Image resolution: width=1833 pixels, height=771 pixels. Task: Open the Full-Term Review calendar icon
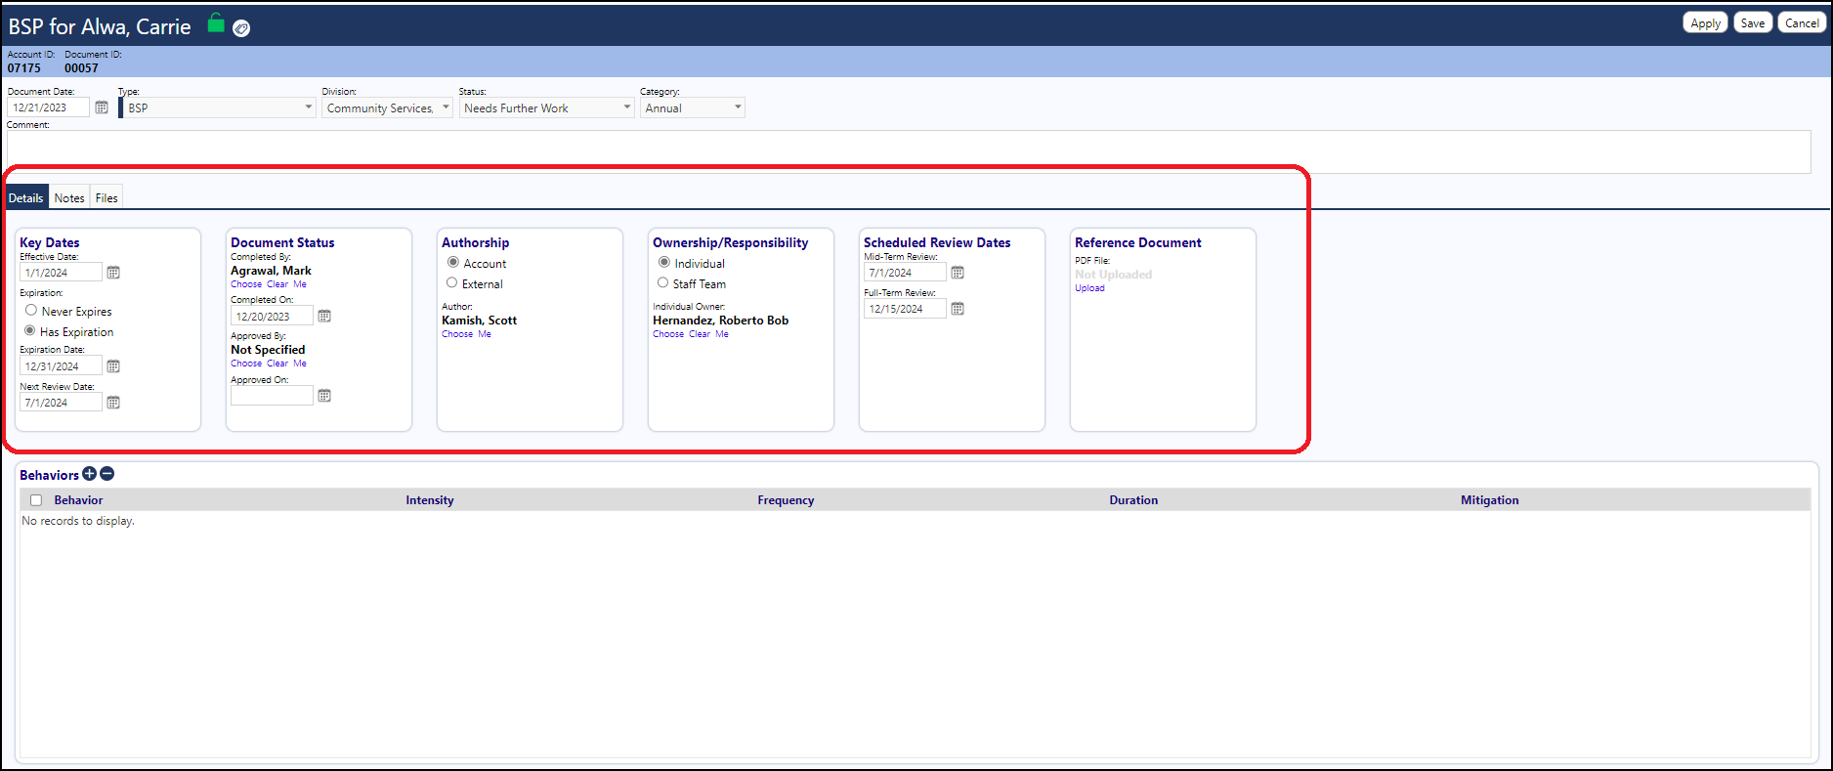958,309
